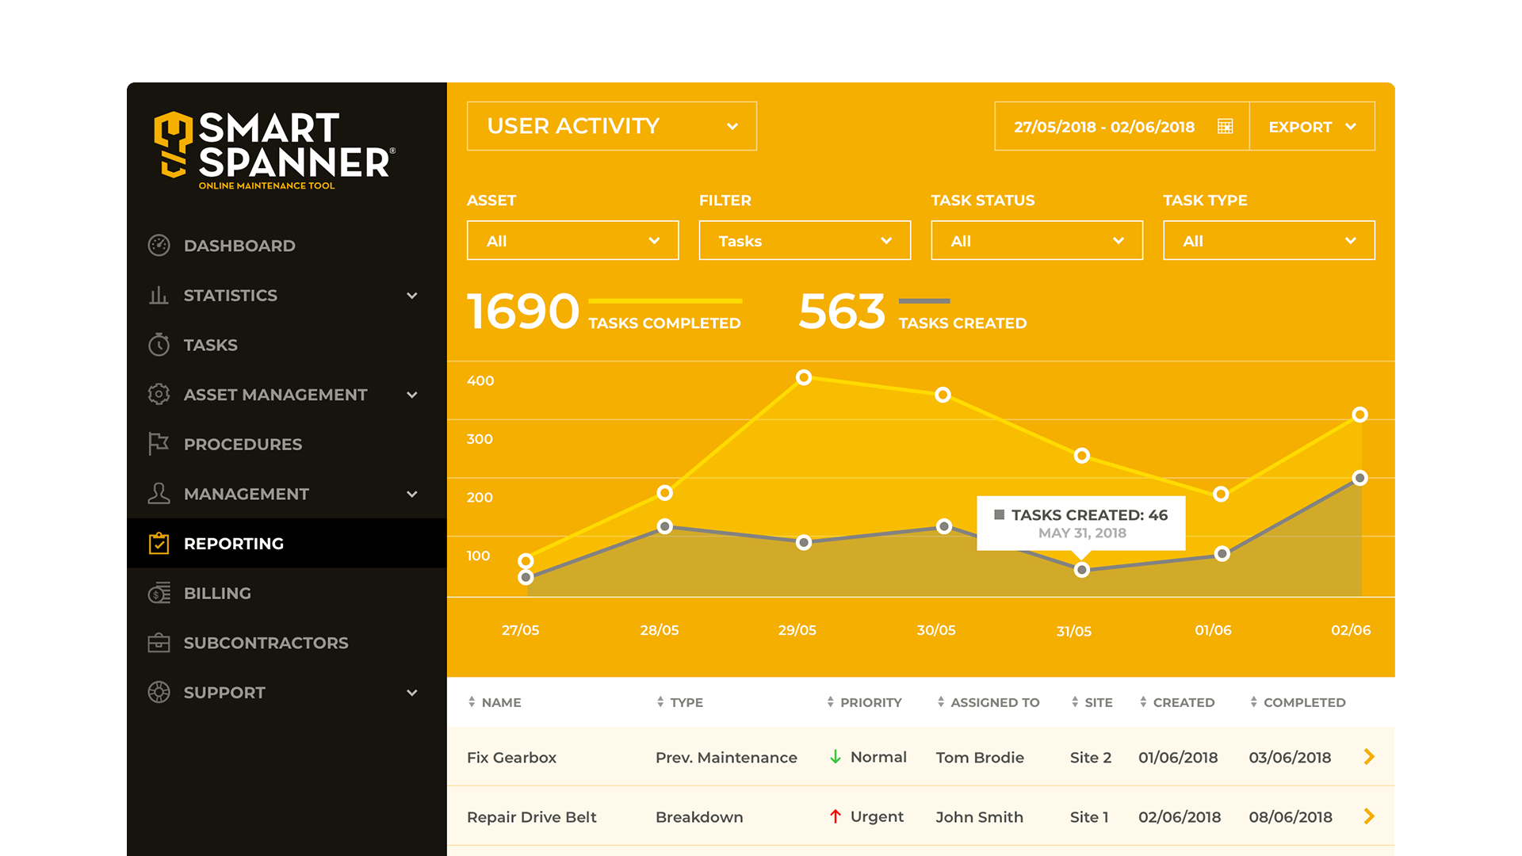The width and height of the screenshot is (1522, 856).
Task: Open Billing via the coins icon
Action: [x=159, y=593]
